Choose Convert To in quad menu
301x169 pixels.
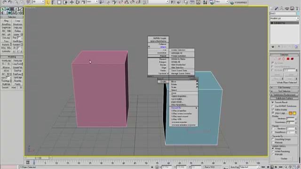click(176, 108)
